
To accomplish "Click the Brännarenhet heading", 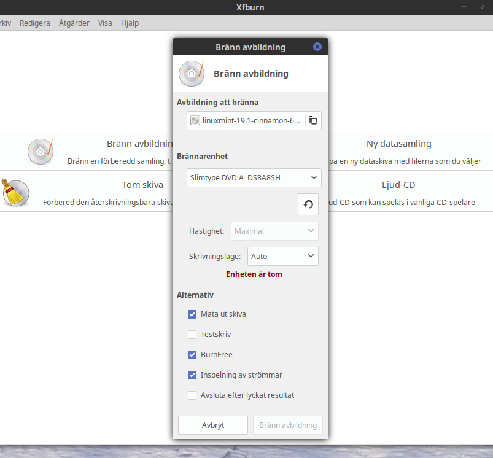I will (x=202, y=156).
